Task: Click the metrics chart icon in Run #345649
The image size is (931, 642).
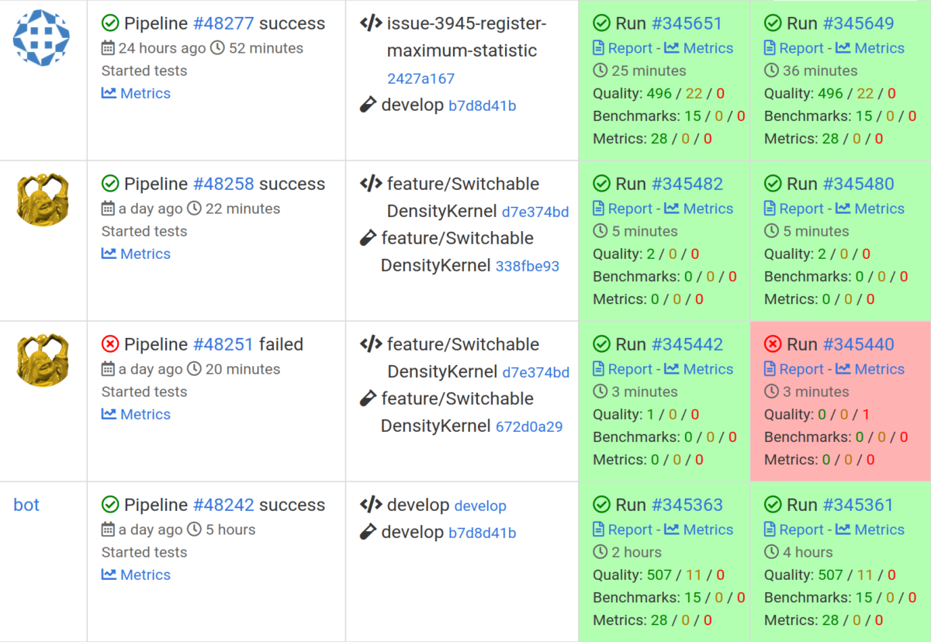Action: click(x=843, y=48)
